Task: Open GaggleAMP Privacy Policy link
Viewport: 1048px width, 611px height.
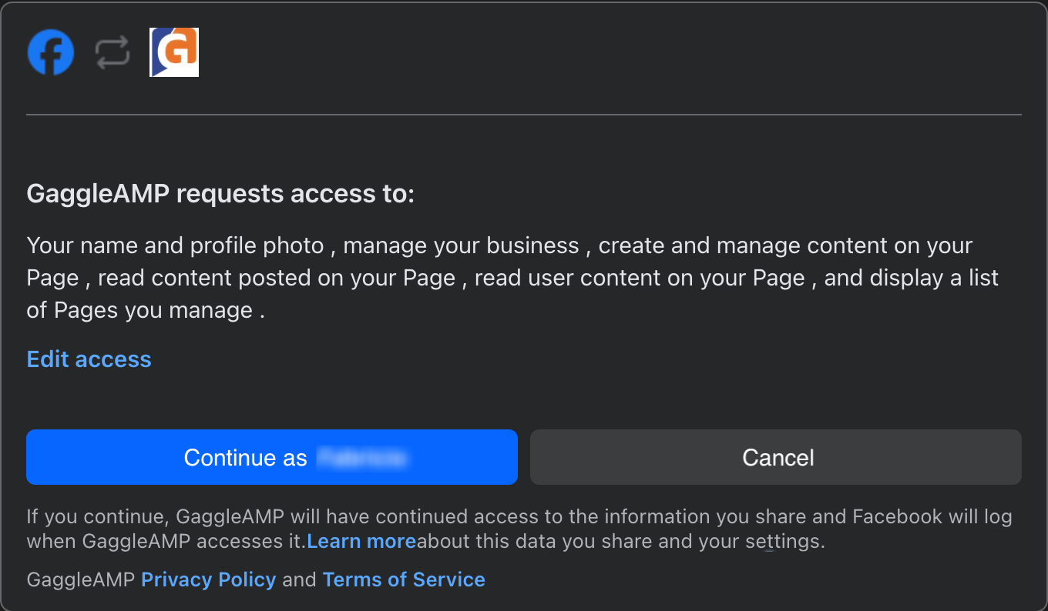Action: pos(208,579)
